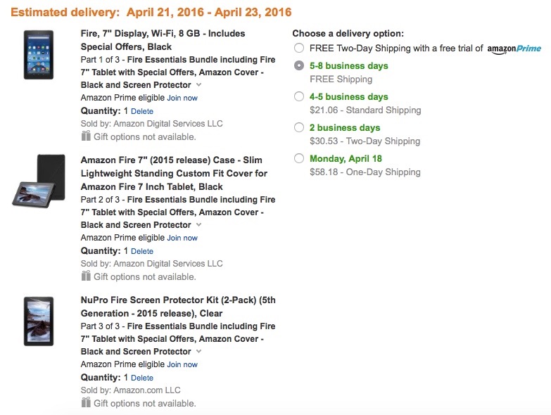This screenshot has width=551, height=415.
Task: Click the gift icon under the Fire case
Action: tap(86, 276)
